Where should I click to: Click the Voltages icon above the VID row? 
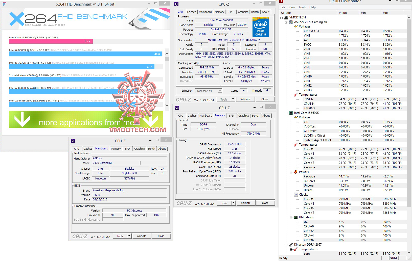coord(296,117)
